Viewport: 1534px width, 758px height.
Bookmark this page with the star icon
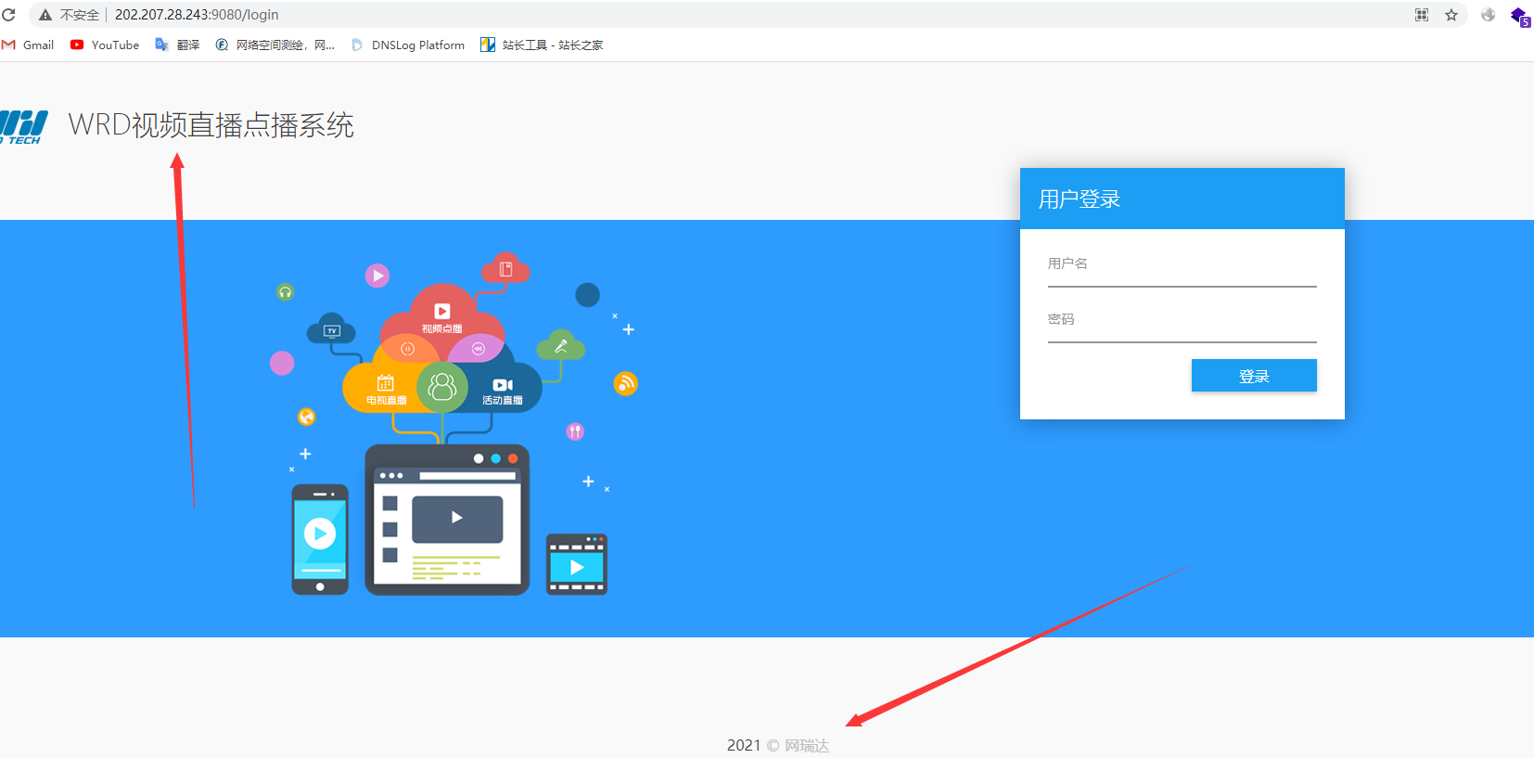pos(1451,15)
